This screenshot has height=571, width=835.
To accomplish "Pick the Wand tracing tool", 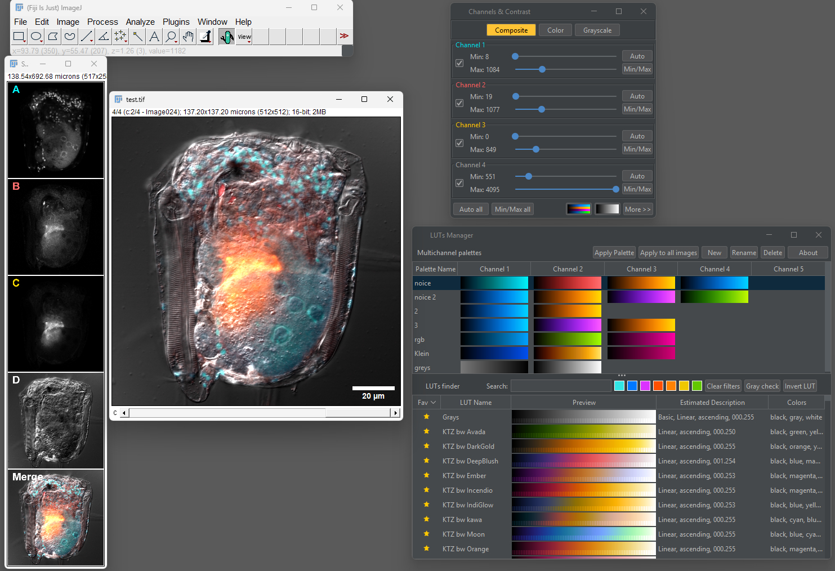I will tap(137, 37).
